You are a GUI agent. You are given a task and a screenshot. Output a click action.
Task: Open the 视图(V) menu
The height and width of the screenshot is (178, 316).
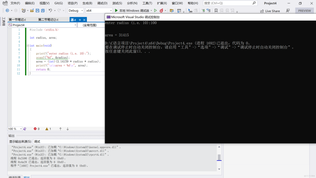point(44,3)
